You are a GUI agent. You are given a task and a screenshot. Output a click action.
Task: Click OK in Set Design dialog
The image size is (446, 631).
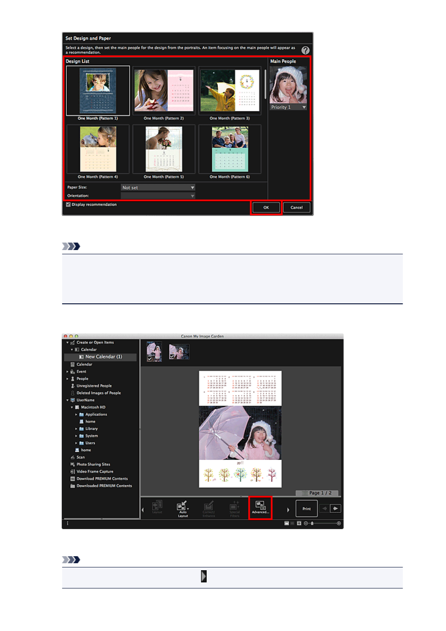(266, 208)
